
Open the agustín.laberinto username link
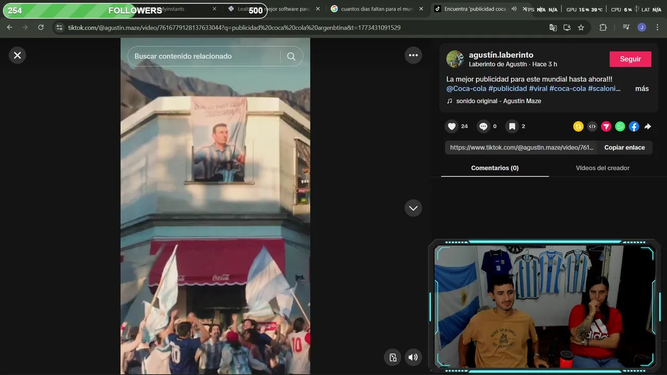501,55
